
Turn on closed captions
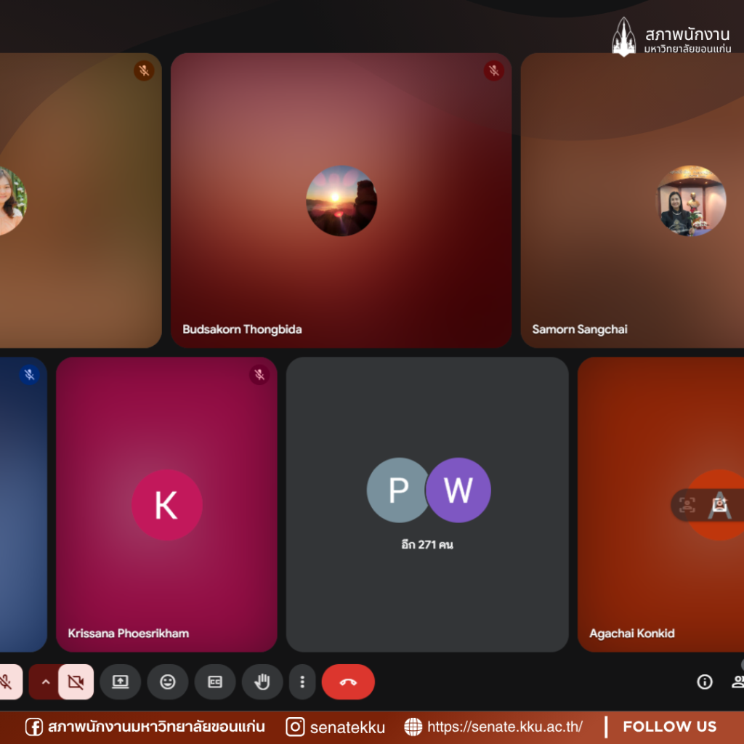(x=215, y=682)
